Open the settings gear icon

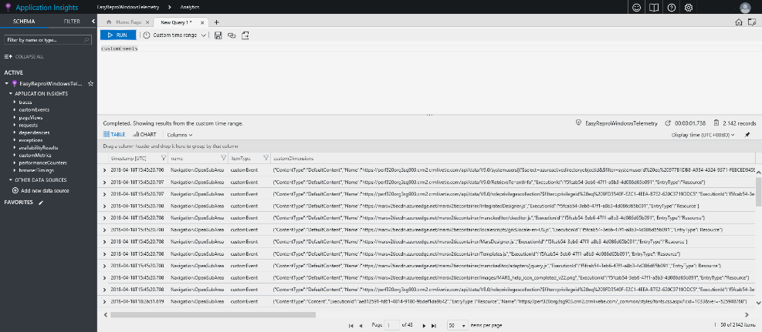(x=688, y=7)
